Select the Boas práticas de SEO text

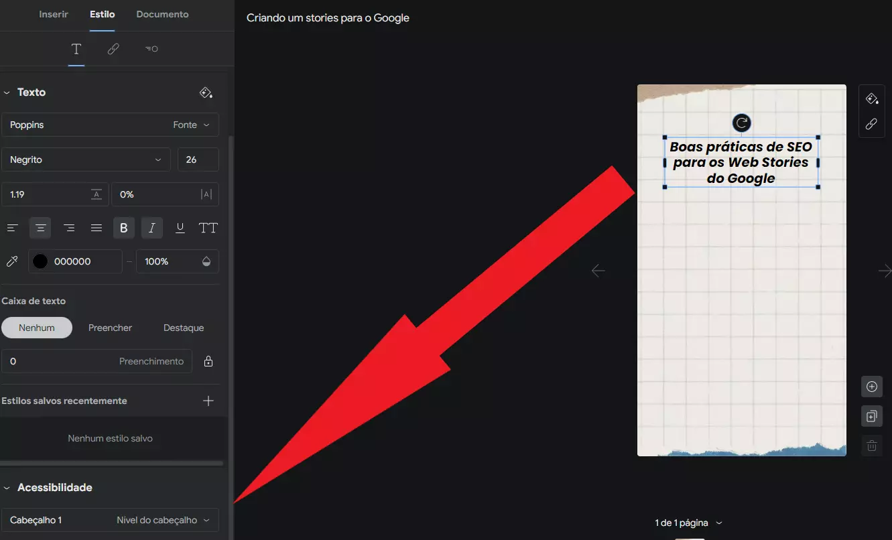[x=741, y=162]
